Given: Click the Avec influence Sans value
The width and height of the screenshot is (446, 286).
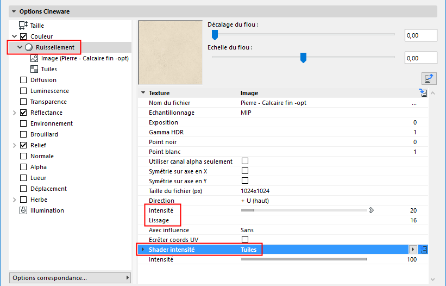Looking at the screenshot, I should [x=247, y=230].
